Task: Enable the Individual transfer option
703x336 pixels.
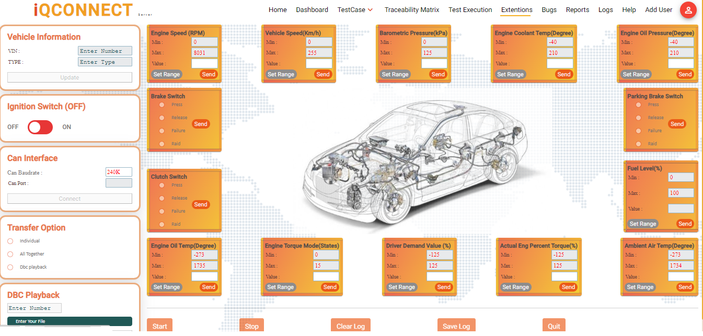Action: coord(9,241)
